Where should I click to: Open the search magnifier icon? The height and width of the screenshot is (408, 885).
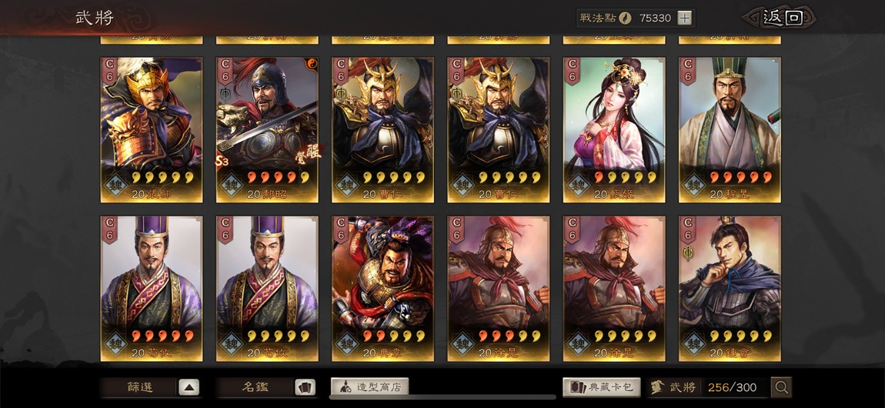[781, 387]
